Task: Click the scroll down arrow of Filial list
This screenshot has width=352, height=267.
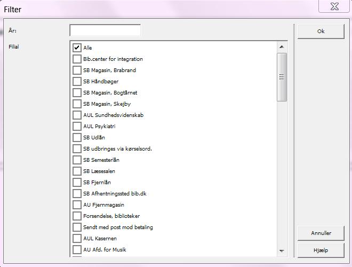Action: pos(282,251)
